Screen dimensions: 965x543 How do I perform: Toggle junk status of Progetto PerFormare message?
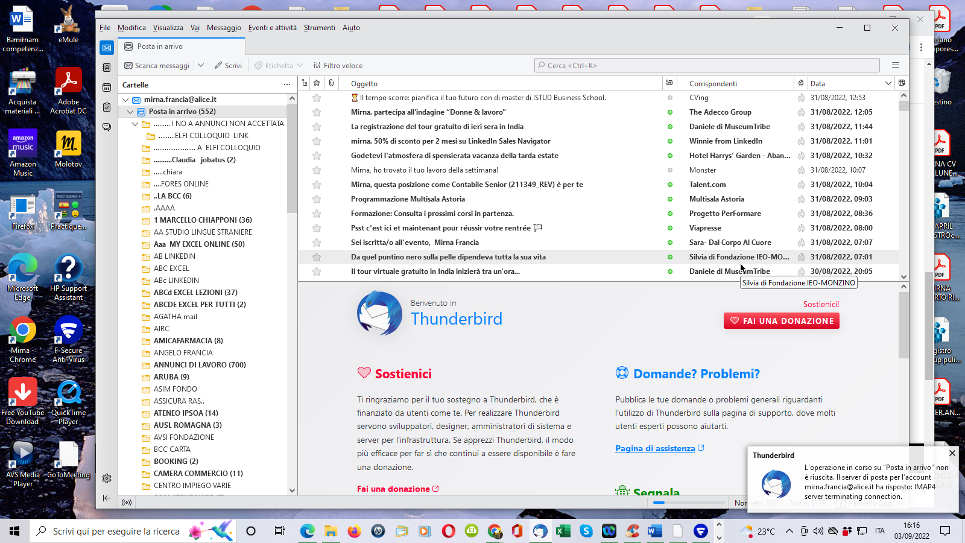point(801,214)
